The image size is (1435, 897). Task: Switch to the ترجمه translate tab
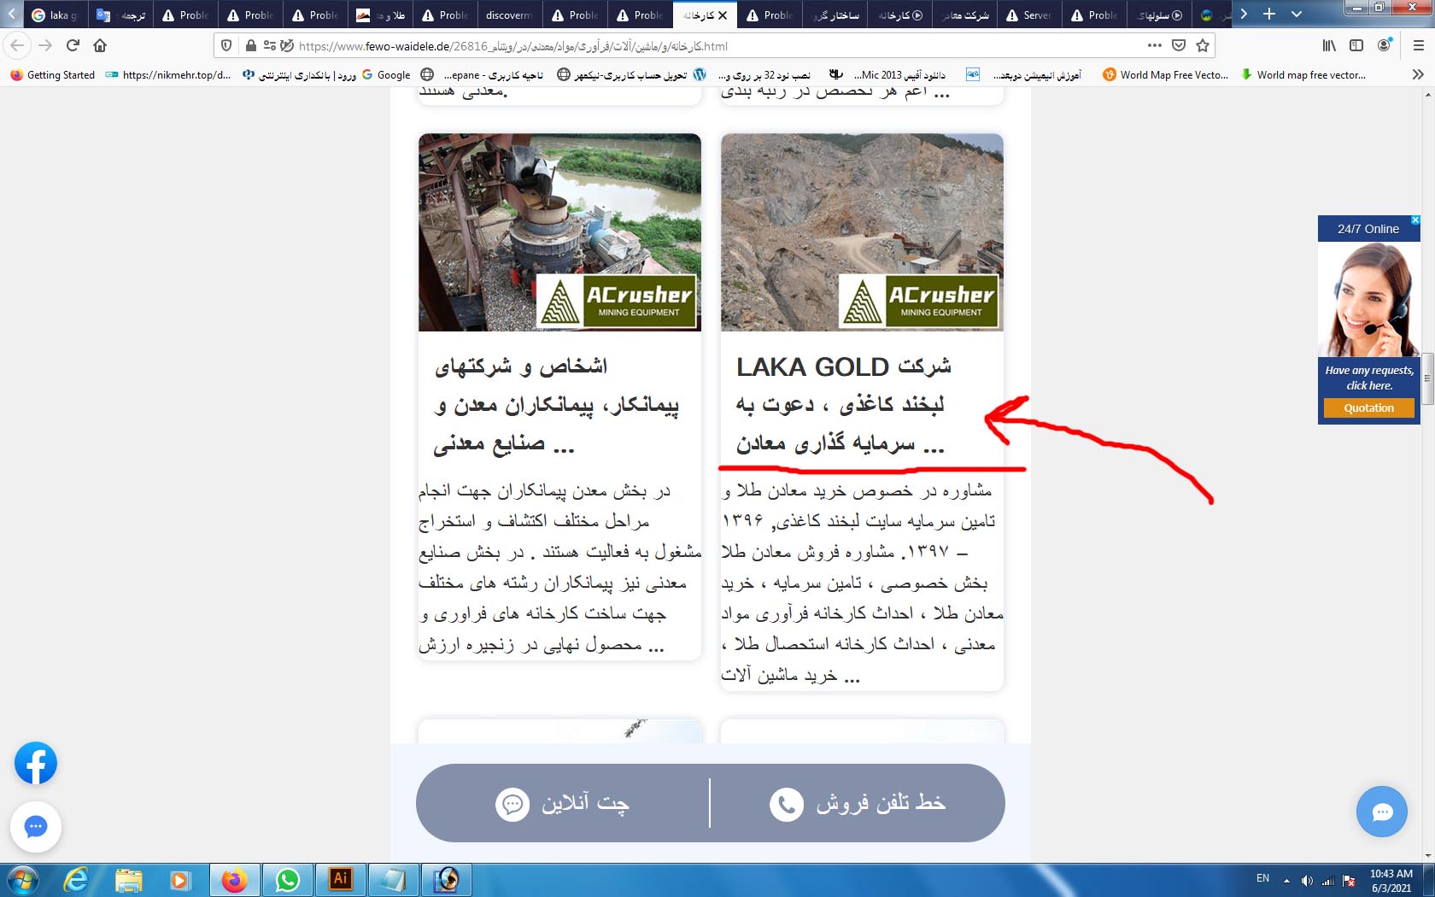point(120,15)
